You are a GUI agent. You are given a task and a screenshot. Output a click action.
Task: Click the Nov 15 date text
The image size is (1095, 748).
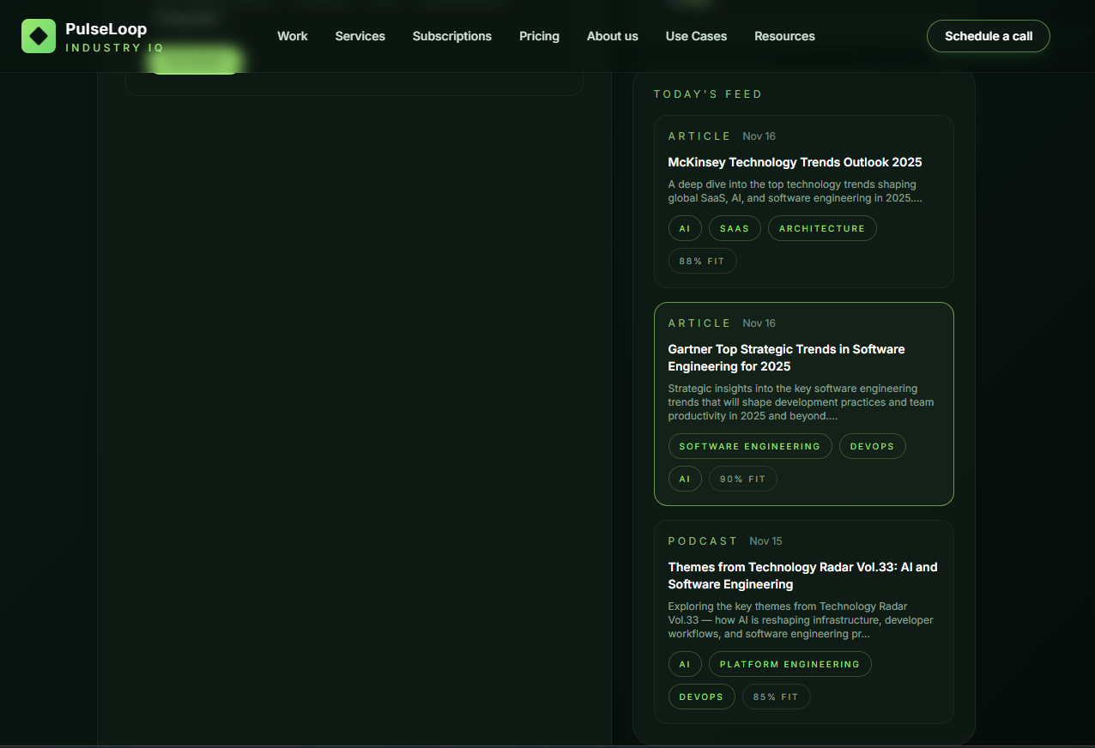click(765, 541)
